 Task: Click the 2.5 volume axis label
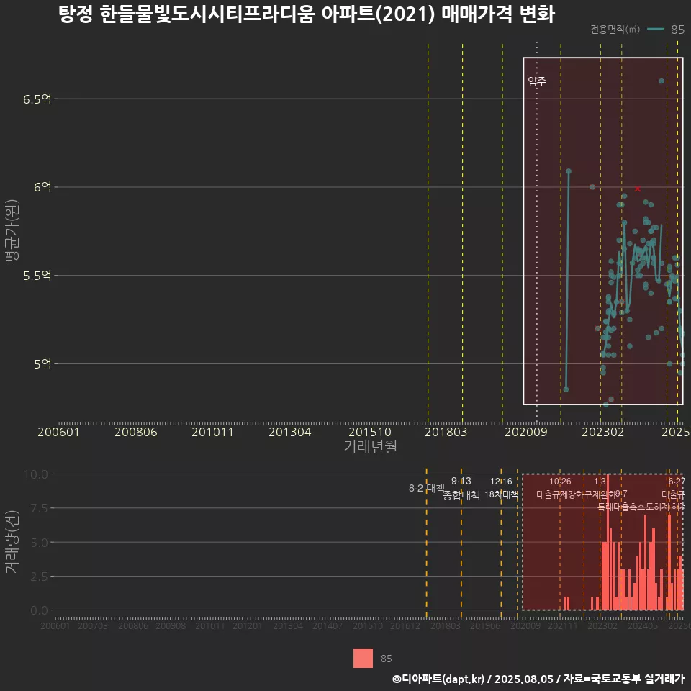pos(39,577)
